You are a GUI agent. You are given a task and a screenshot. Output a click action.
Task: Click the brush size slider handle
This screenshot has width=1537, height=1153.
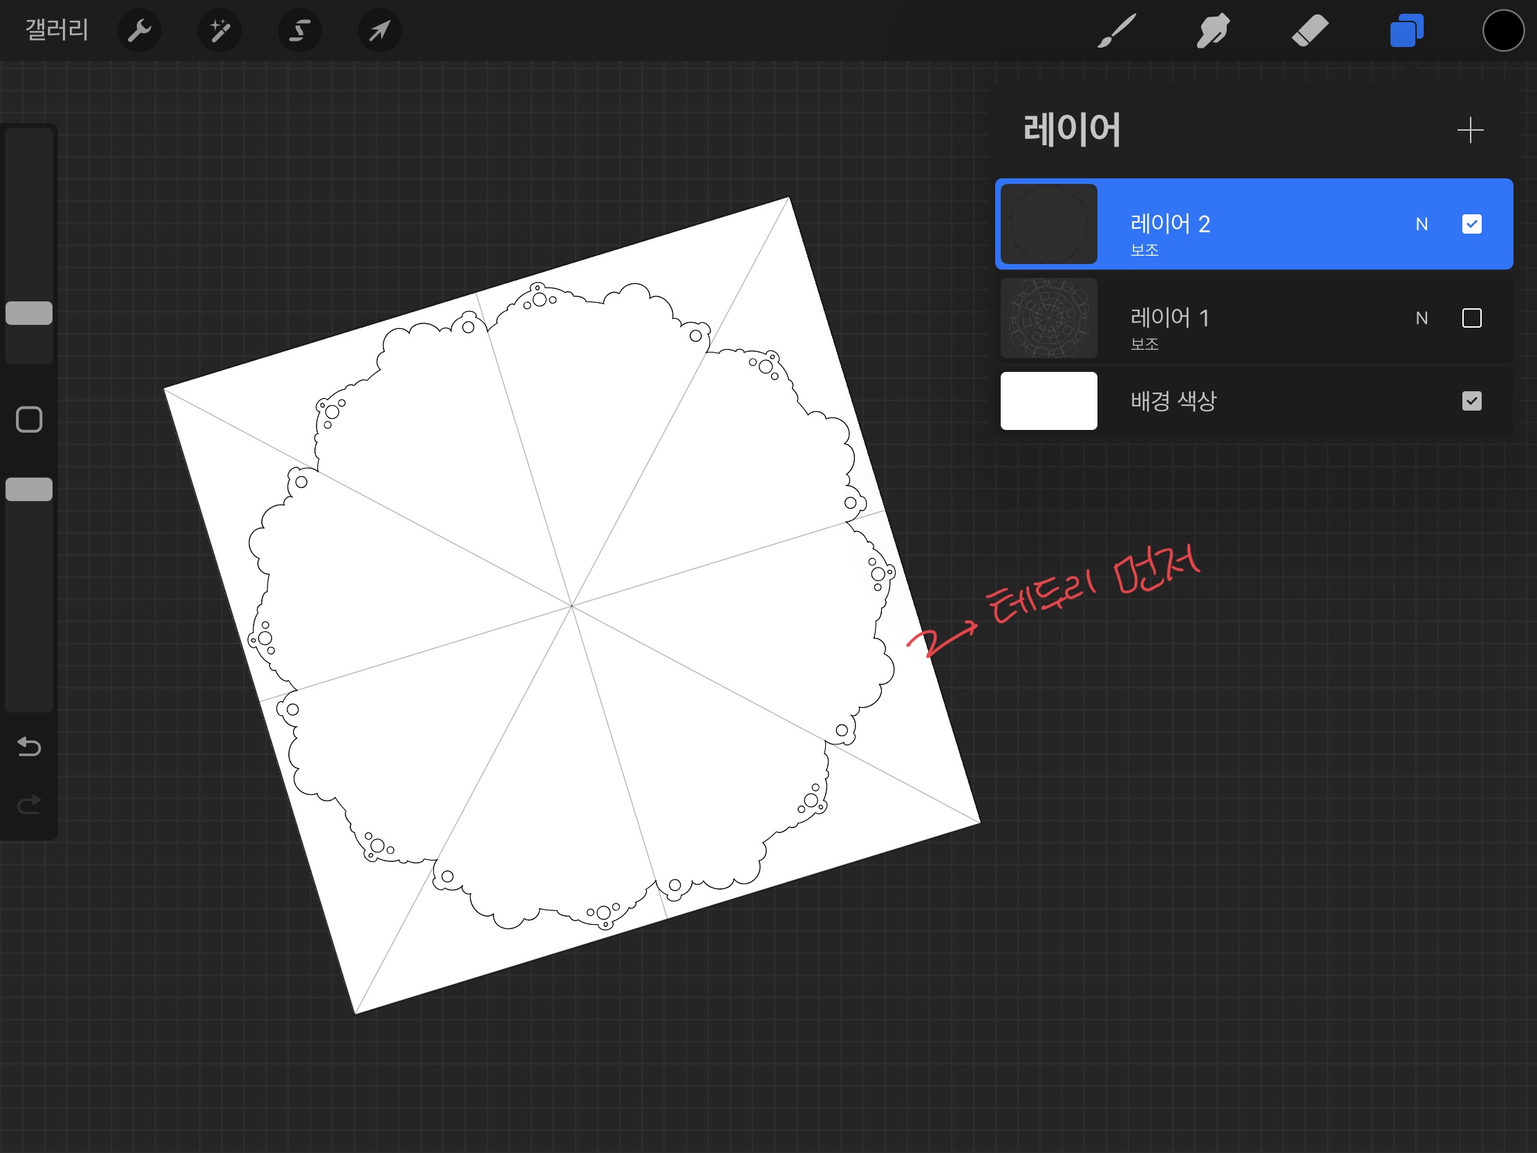29,312
